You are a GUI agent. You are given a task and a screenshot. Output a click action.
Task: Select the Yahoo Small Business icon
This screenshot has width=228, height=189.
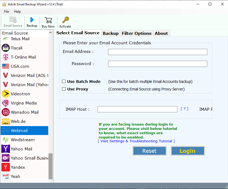6,158
